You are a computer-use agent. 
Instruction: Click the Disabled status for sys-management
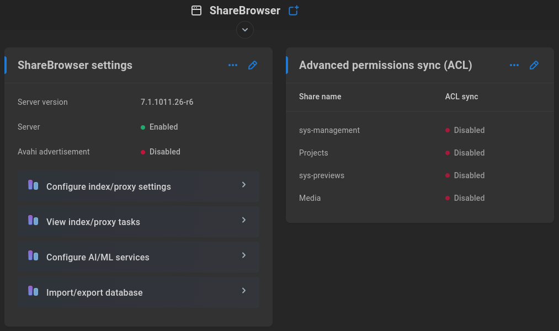(465, 130)
